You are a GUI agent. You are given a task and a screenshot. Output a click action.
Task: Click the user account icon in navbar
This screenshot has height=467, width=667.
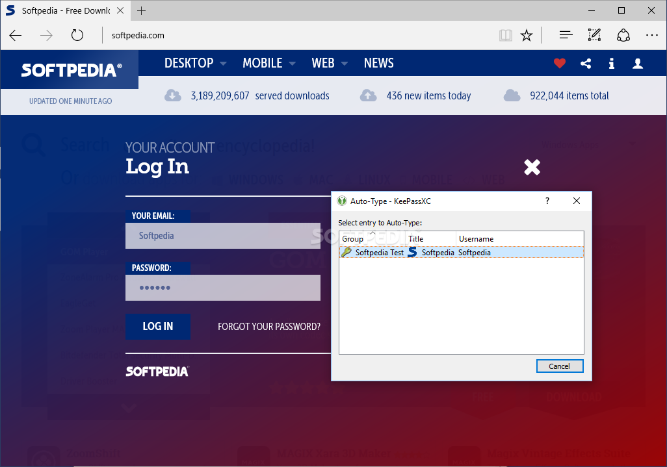click(x=637, y=64)
